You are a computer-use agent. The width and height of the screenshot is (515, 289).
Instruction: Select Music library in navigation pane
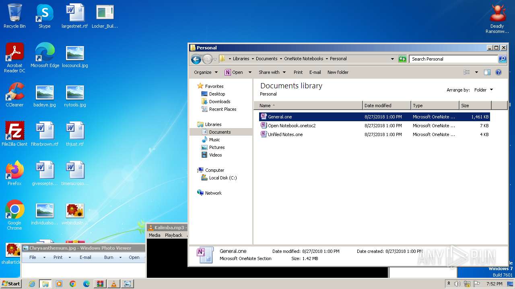click(214, 140)
